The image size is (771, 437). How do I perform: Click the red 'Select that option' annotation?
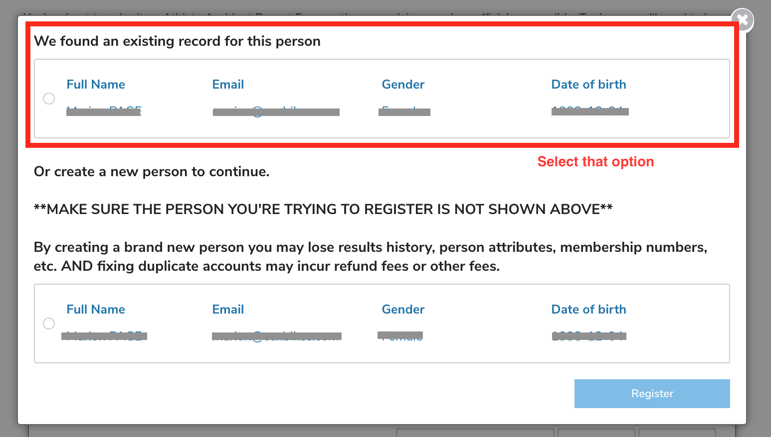click(x=595, y=162)
